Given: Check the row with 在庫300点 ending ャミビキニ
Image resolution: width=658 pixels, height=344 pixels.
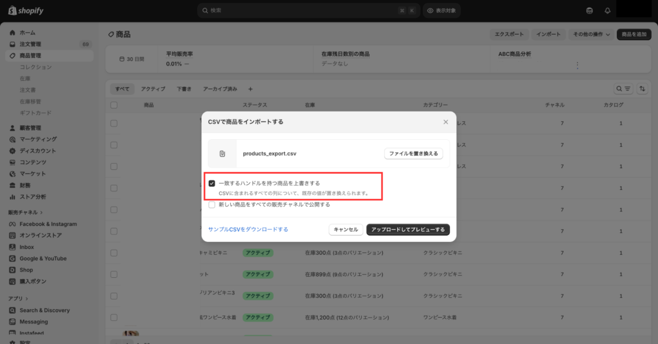Looking at the screenshot, I should 114,253.
